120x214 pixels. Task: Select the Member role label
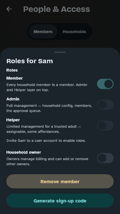click(x=14, y=78)
